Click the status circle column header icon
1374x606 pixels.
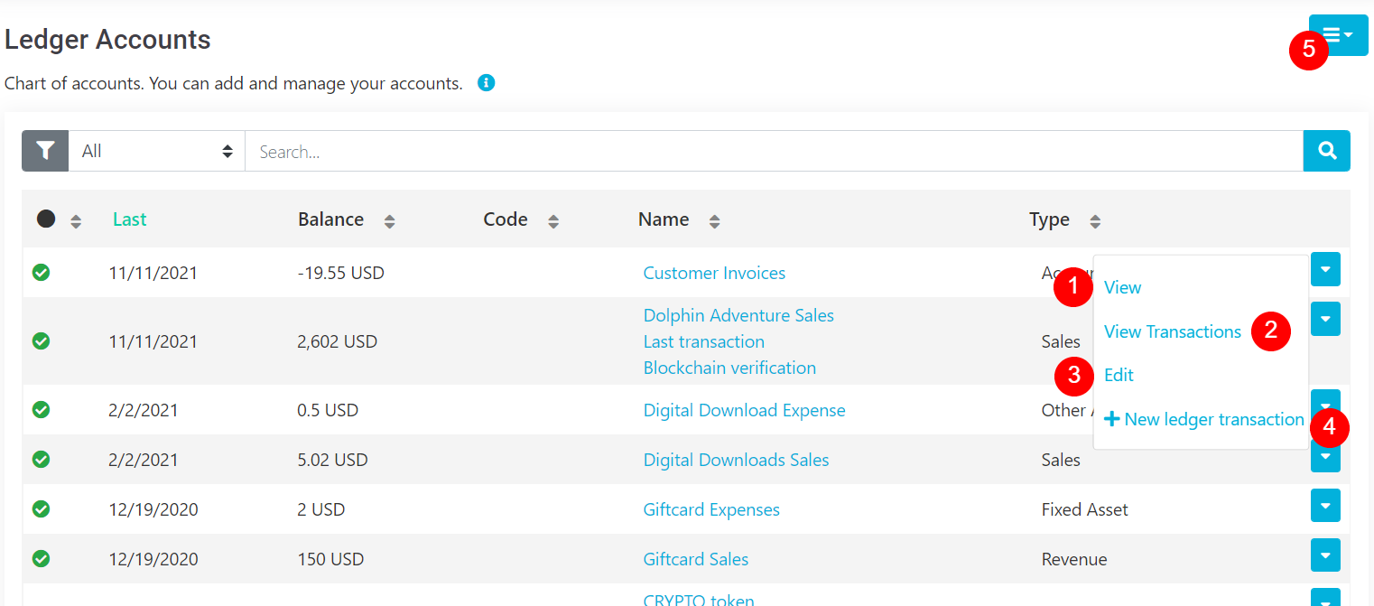(46, 219)
